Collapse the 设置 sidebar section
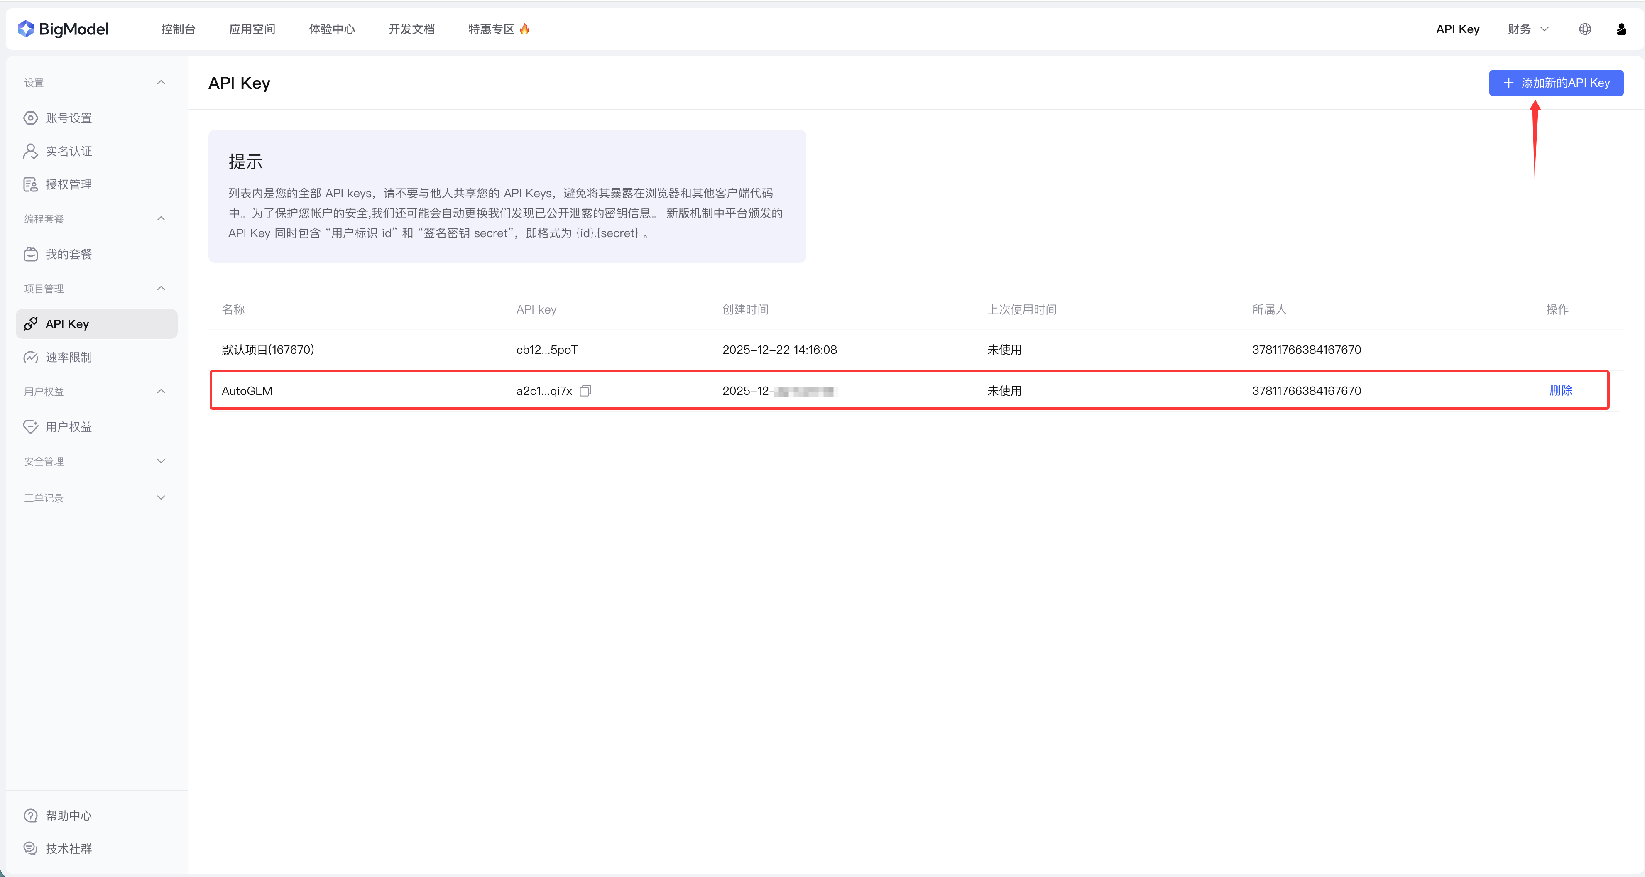The image size is (1645, 877). click(161, 82)
